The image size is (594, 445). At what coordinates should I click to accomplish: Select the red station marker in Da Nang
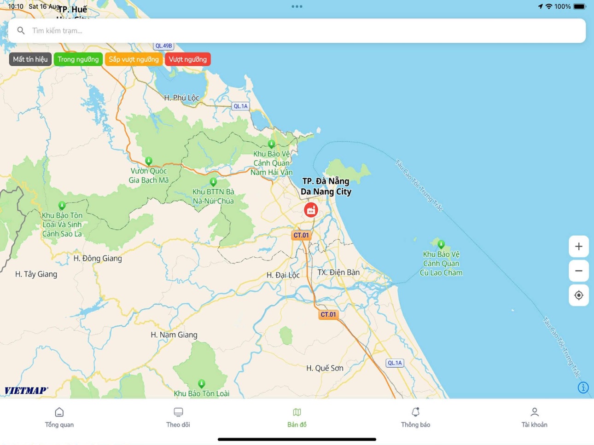tap(311, 210)
